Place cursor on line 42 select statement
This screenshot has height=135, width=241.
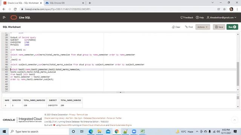pos(45,69)
